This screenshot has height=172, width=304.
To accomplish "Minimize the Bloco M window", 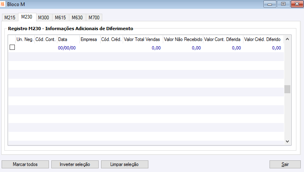I will [270, 4].
